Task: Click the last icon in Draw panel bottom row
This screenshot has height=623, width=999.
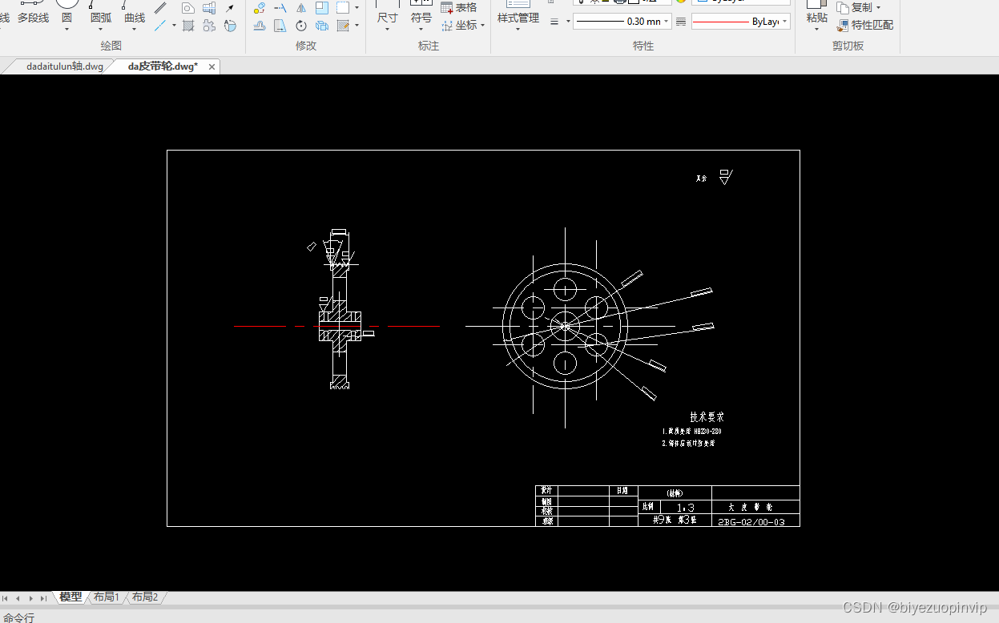Action: [x=230, y=26]
